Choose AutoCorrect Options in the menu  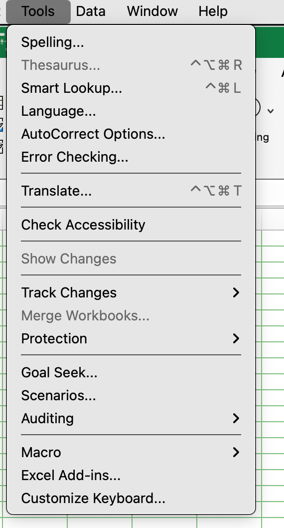[x=131, y=134]
